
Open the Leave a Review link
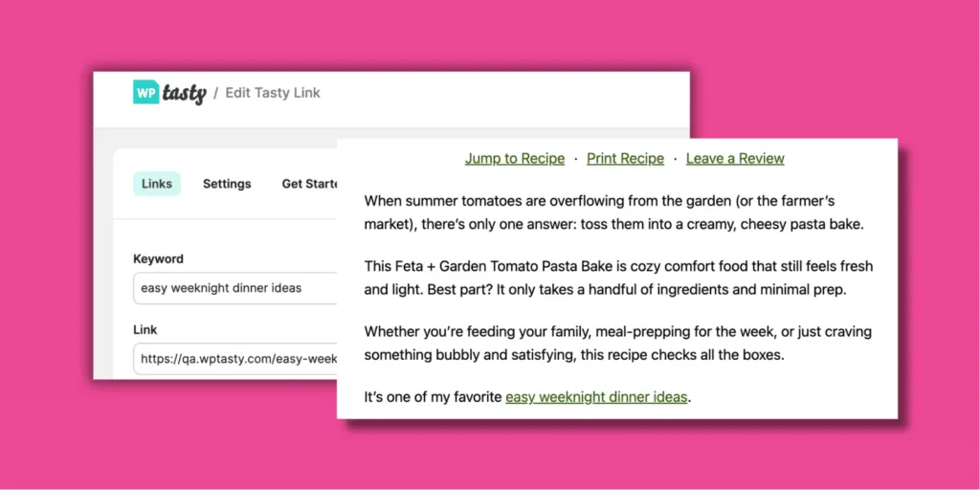tap(735, 159)
